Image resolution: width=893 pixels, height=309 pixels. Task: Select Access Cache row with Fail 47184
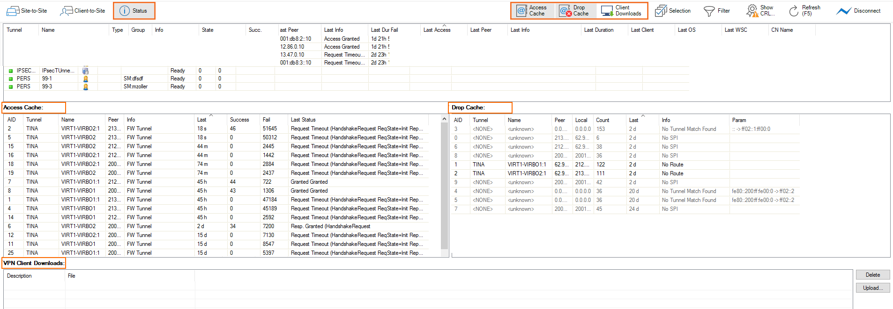(216, 200)
